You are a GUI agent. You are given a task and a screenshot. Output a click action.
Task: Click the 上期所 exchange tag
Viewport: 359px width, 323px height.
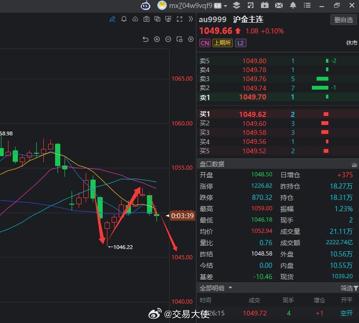[x=222, y=43]
